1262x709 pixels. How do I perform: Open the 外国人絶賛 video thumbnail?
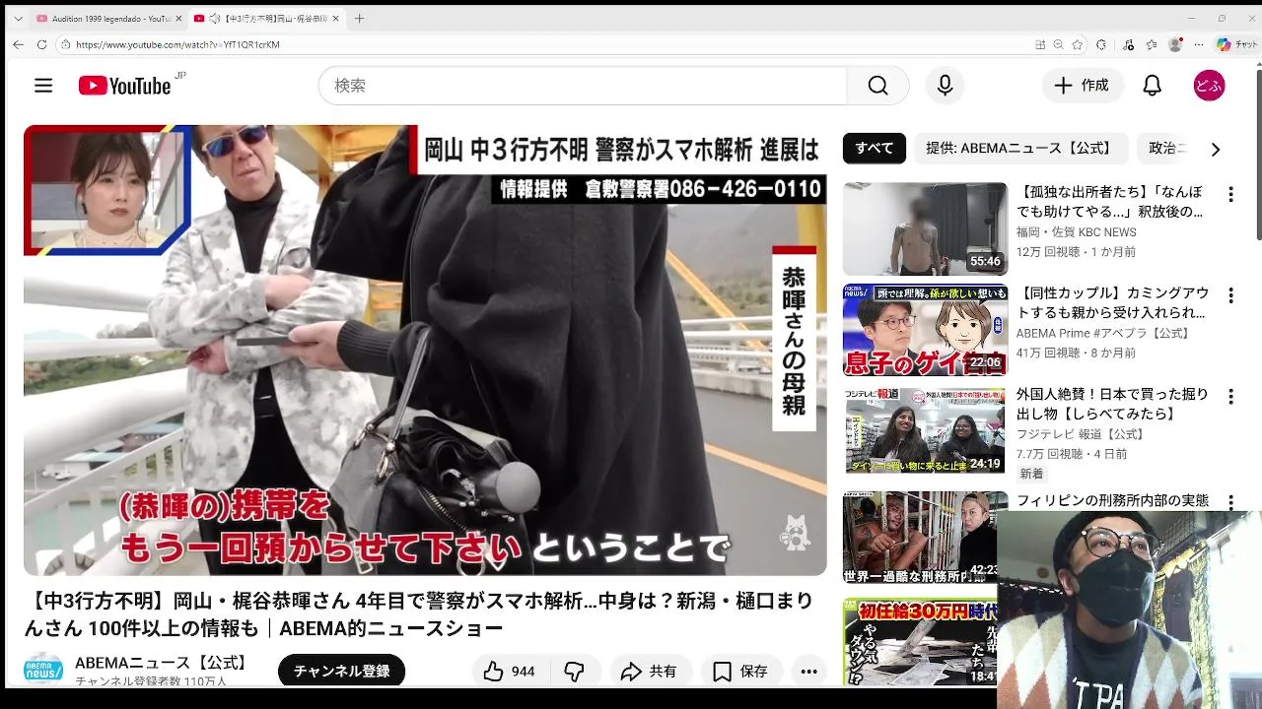click(x=925, y=430)
